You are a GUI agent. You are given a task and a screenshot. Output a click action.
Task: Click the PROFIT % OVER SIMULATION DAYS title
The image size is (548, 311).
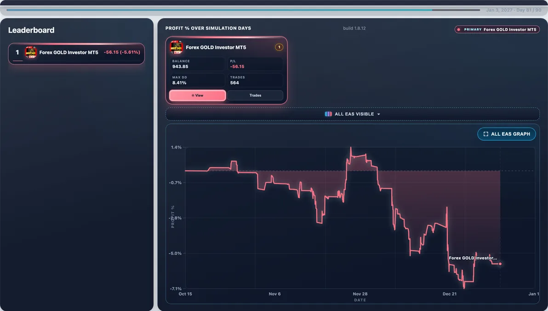(x=208, y=29)
